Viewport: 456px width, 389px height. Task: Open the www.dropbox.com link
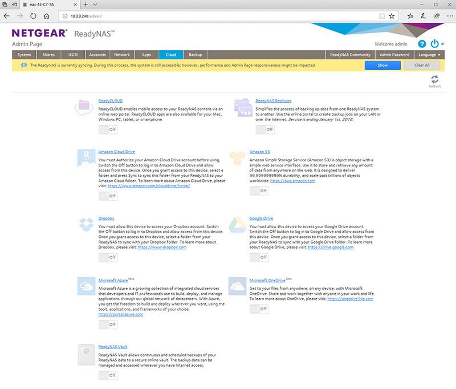tap(162, 247)
